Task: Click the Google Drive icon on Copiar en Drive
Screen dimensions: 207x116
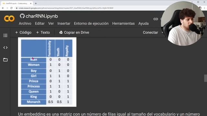Action: point(61,32)
